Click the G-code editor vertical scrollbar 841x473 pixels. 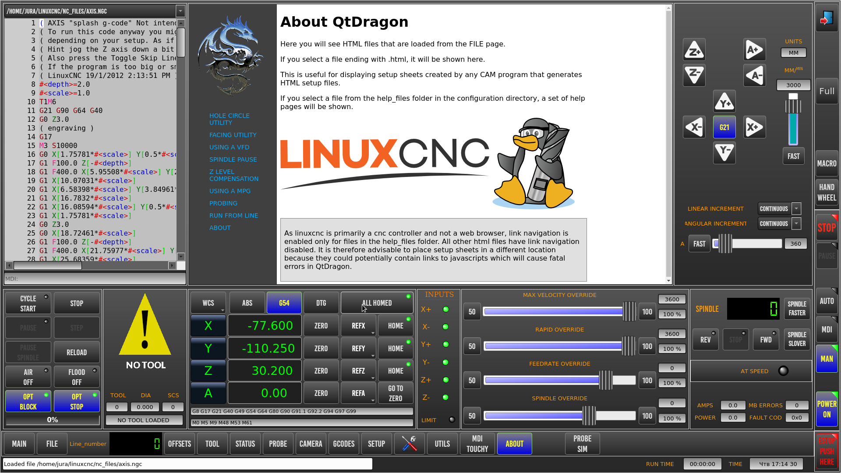181,140
